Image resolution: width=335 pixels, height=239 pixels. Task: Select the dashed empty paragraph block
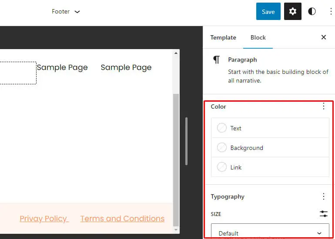pyautogui.click(x=18, y=73)
